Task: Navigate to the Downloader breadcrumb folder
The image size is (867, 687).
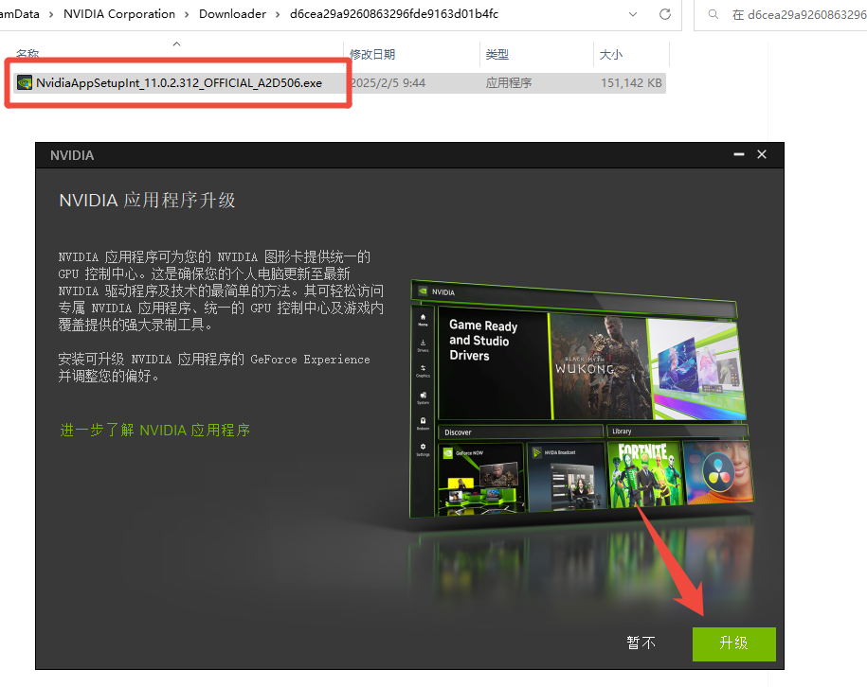Action: pos(232,14)
